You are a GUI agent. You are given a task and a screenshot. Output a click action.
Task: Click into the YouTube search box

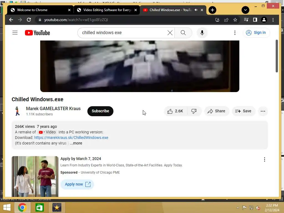[x=123, y=33]
